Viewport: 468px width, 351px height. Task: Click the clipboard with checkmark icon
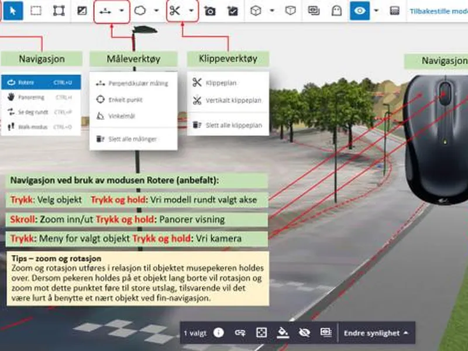tap(232, 11)
